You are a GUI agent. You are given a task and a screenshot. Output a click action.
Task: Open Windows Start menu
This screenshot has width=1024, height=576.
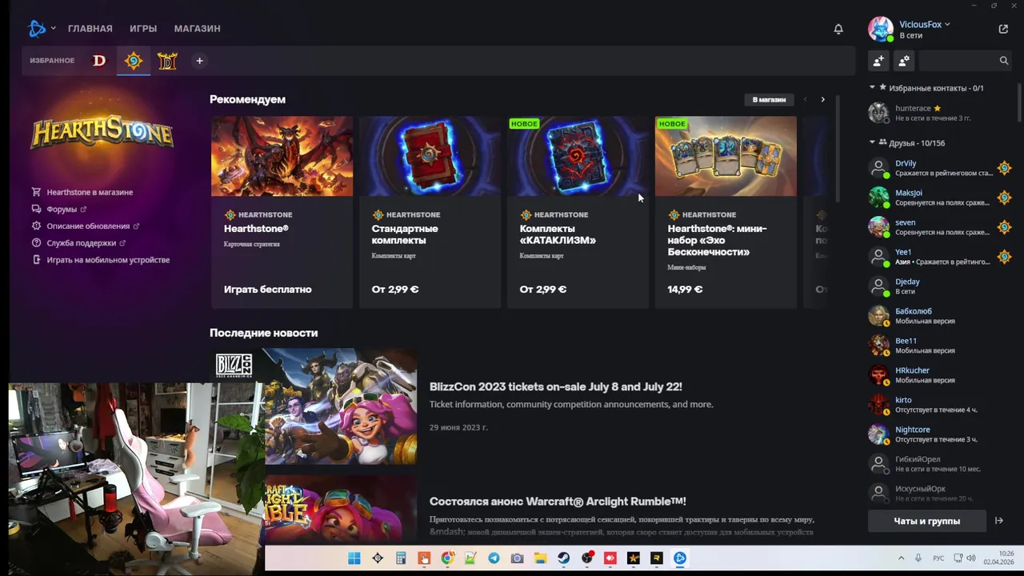coord(354,558)
